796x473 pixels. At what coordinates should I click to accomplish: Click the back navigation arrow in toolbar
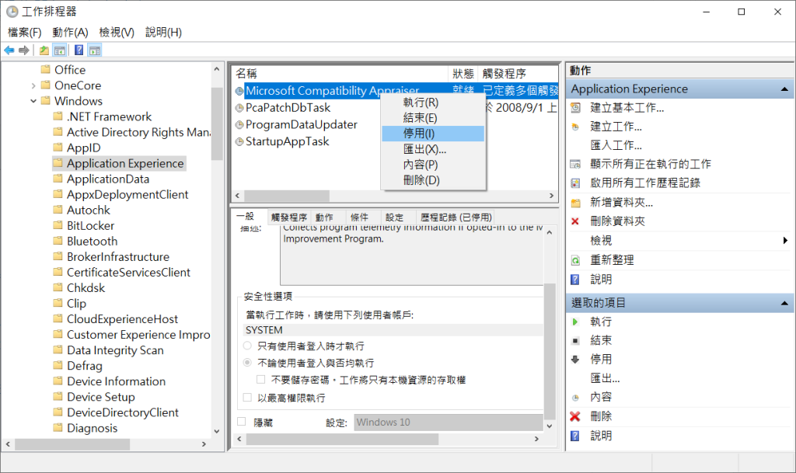(9, 50)
